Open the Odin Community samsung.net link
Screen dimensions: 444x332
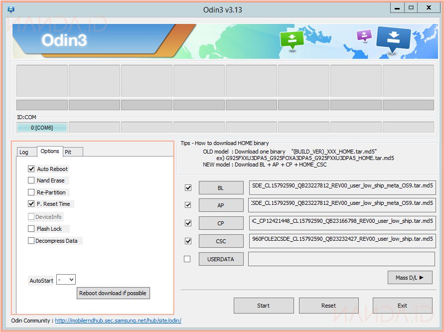click(118, 321)
